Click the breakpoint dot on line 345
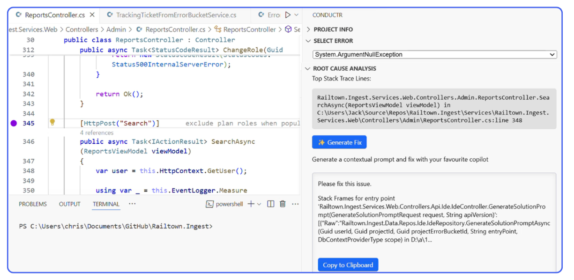The width and height of the screenshot is (574, 280). pyautogui.click(x=14, y=123)
